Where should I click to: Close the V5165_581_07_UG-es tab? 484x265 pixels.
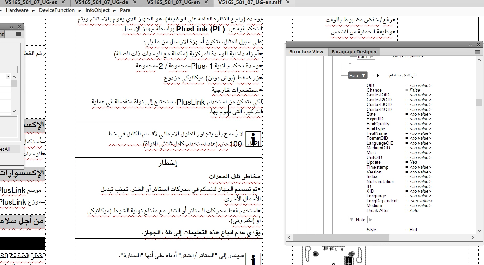tap(63, 2)
